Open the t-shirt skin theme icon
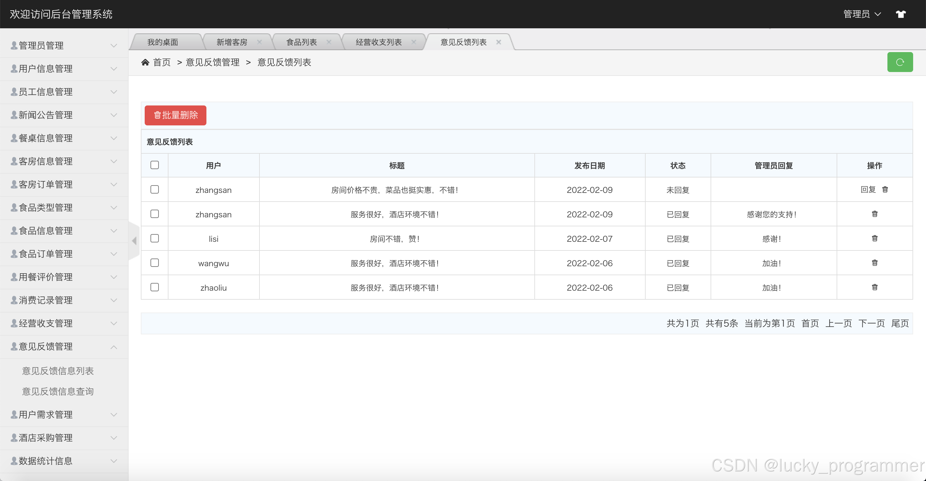Viewport: 926px width, 481px height. click(901, 14)
